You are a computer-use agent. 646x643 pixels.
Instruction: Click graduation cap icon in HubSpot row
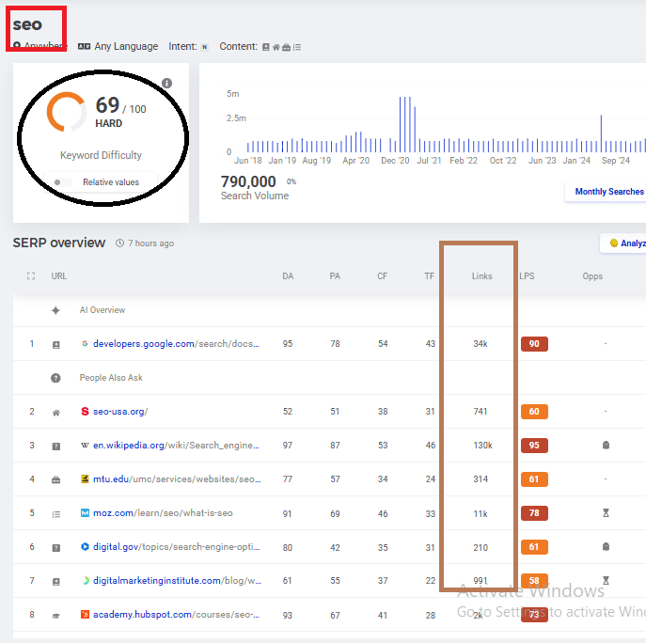click(x=55, y=615)
